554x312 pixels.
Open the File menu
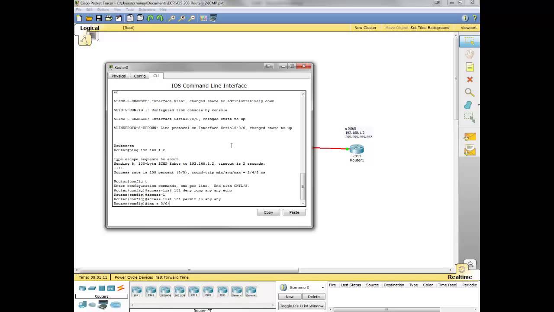click(78, 10)
